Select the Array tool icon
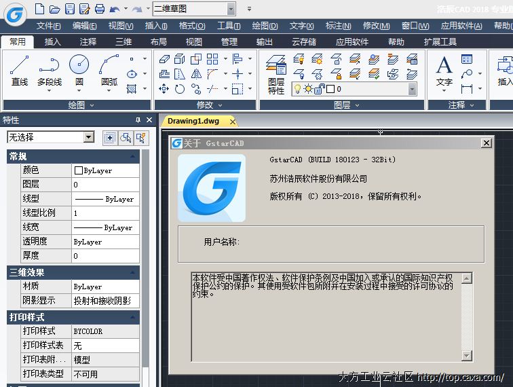 click(x=212, y=59)
